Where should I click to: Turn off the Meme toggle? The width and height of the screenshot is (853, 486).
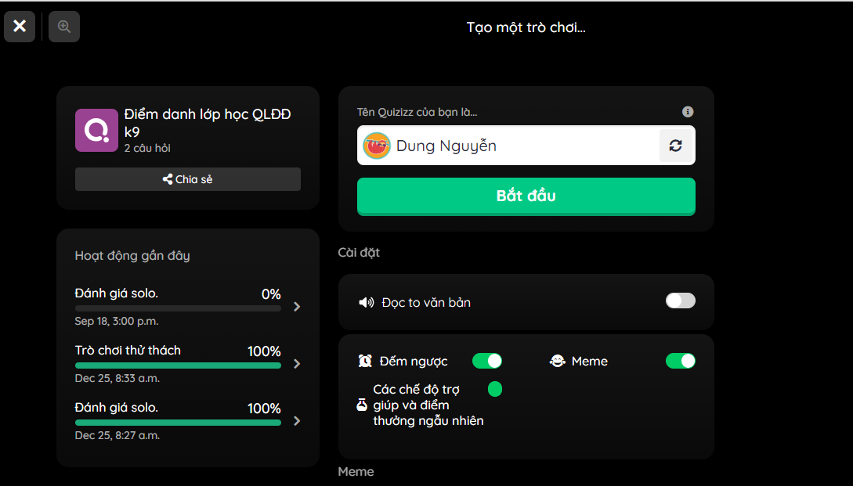click(x=681, y=361)
